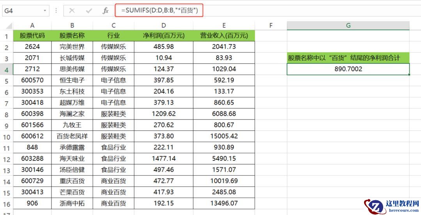Image resolution: width=421 pixels, height=215 pixels.
Task: Click header cell 净利润(百万元)
Action: [x=164, y=36]
